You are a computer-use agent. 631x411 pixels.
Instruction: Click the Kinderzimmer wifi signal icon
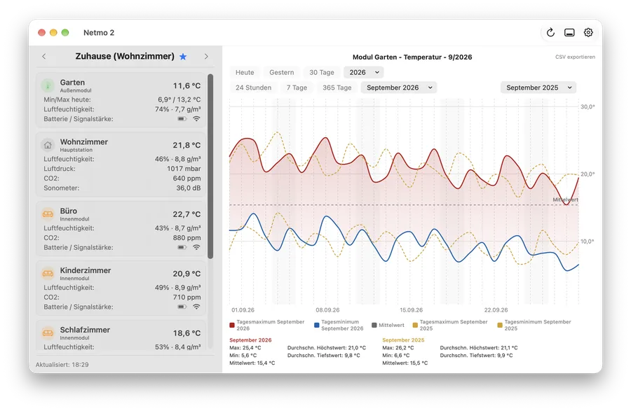click(196, 307)
